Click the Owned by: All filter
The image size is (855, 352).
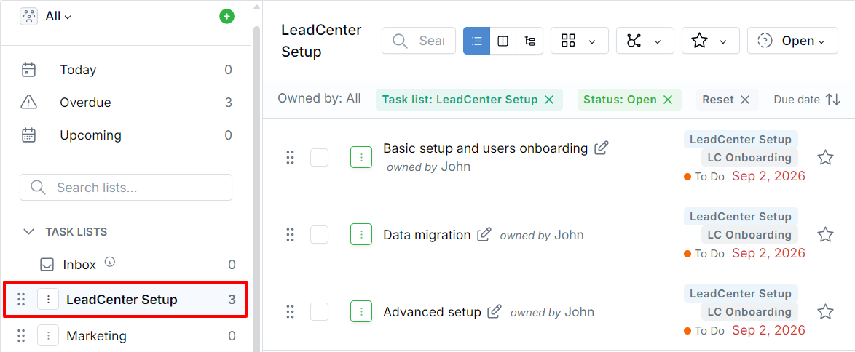319,99
